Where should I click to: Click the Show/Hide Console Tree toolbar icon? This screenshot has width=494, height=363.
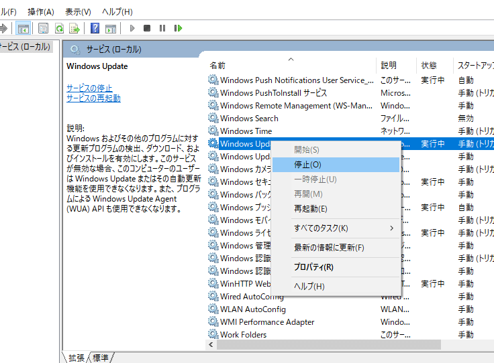pos(23,28)
